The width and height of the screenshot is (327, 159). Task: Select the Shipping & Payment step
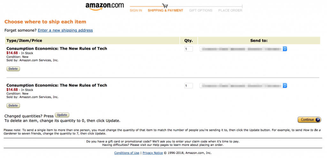[x=165, y=11]
